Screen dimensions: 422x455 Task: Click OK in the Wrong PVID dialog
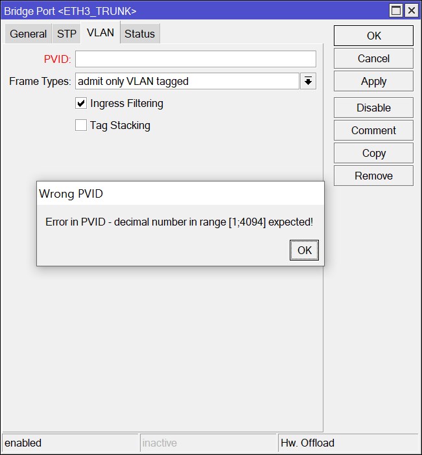tap(304, 250)
